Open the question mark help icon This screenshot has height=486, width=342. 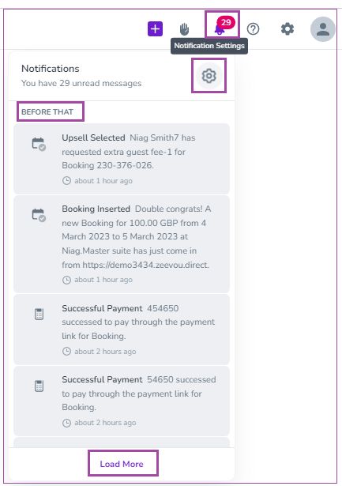(x=253, y=29)
